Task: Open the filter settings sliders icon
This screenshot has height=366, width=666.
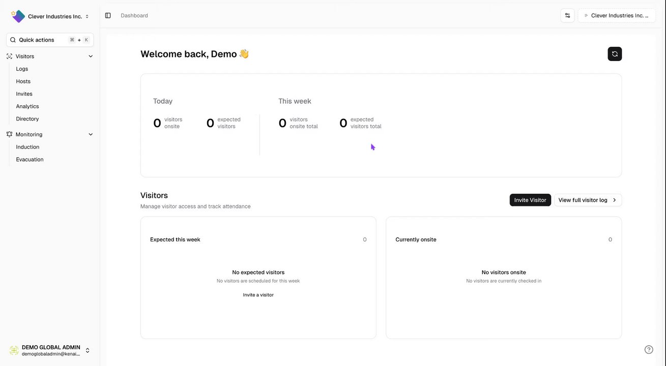Action: click(x=567, y=16)
